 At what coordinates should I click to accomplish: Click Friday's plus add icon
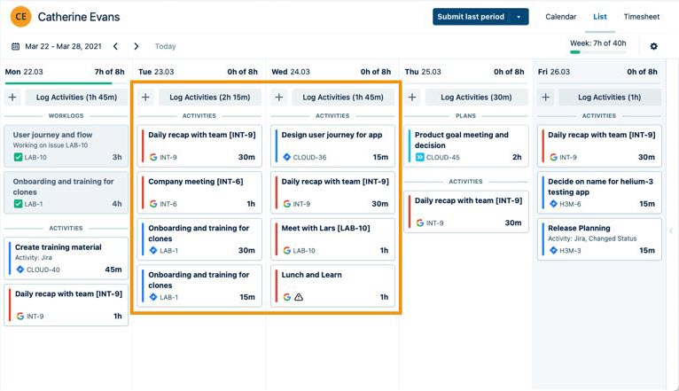pyautogui.click(x=546, y=98)
